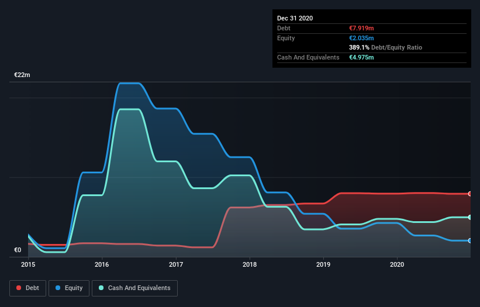Screen dimensions: 480x307
Task: Click Cash And Equivalents label in tooltip
Action: pos(308,57)
